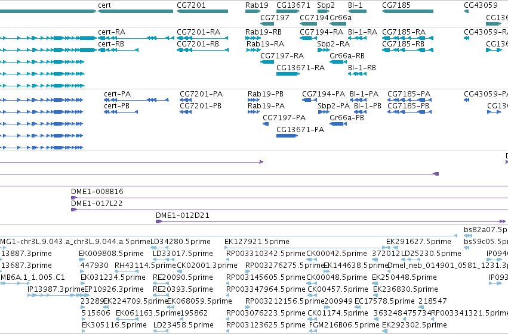Screen dimensions: 508x334
Task: Select transcript label 'BI-1-RA'
Action: (x=362, y=32)
